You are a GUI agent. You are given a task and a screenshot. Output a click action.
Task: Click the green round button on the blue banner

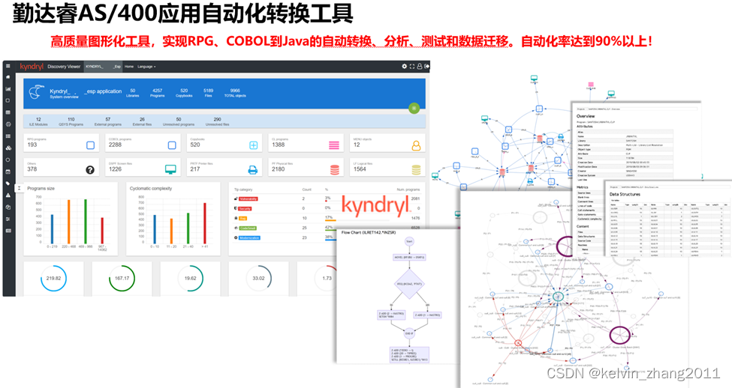point(414,108)
